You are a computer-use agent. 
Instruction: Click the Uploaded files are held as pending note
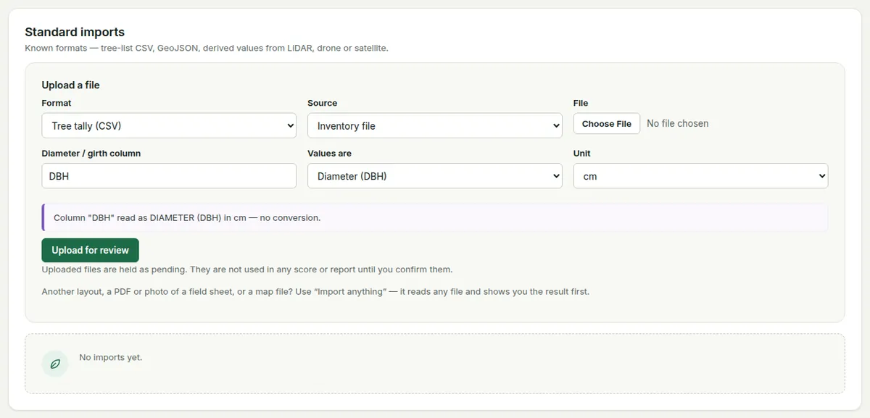[247, 269]
